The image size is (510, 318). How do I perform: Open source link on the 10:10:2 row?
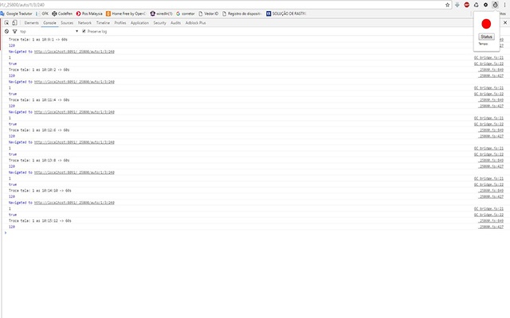click(x=491, y=70)
